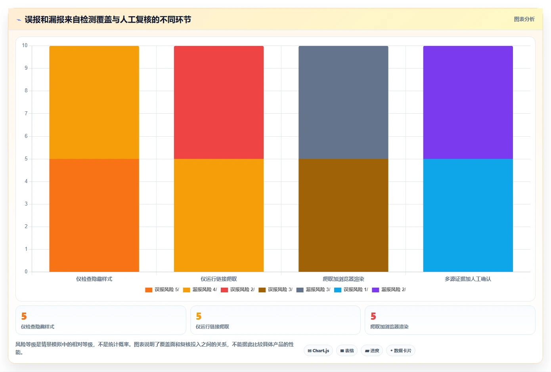The width and height of the screenshot is (551, 372).
Task: Click the 多源证据加人工确认 x-axis label
Action: (x=468, y=279)
